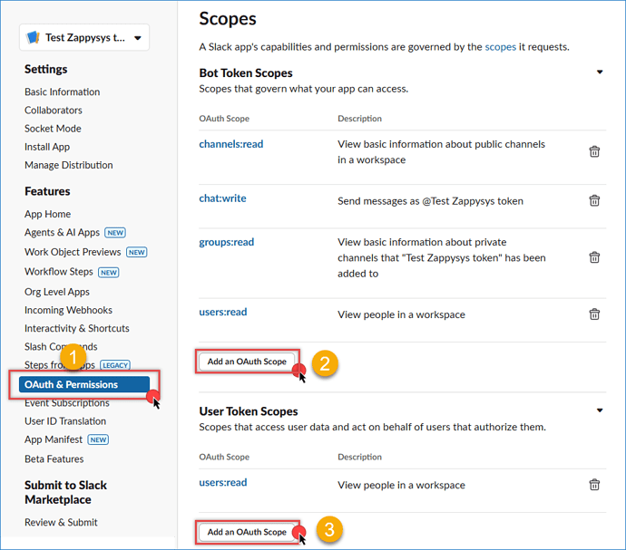The image size is (626, 550).
Task: Trash the bot token users:read scope
Action: click(x=594, y=314)
